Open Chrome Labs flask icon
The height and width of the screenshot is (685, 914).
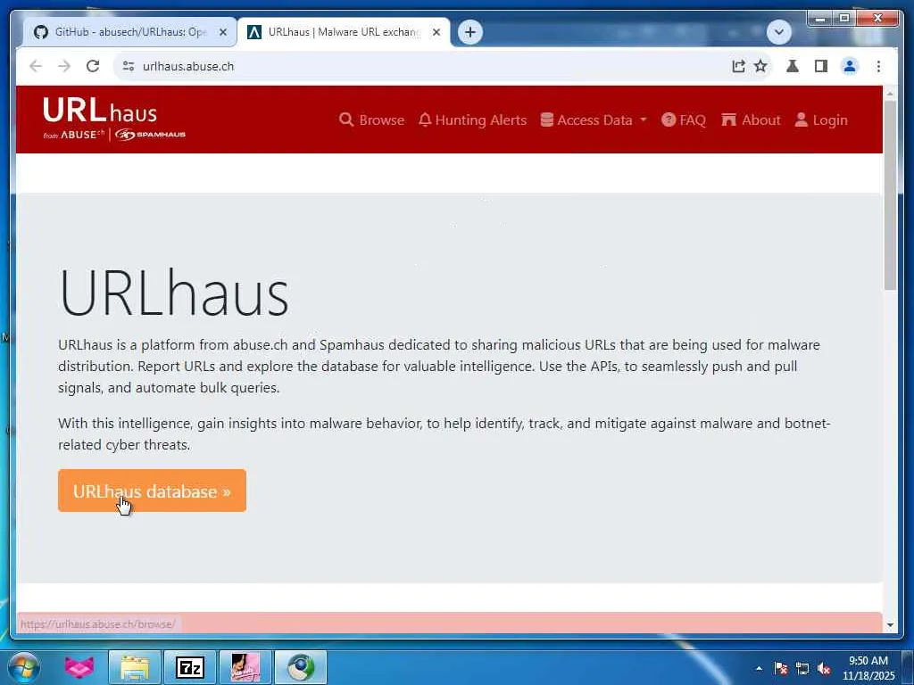[793, 66]
